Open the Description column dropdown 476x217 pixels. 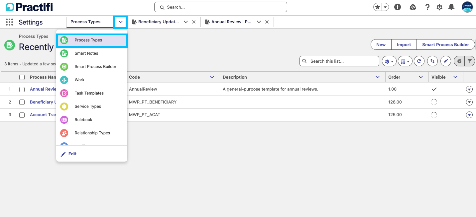pyautogui.click(x=378, y=77)
